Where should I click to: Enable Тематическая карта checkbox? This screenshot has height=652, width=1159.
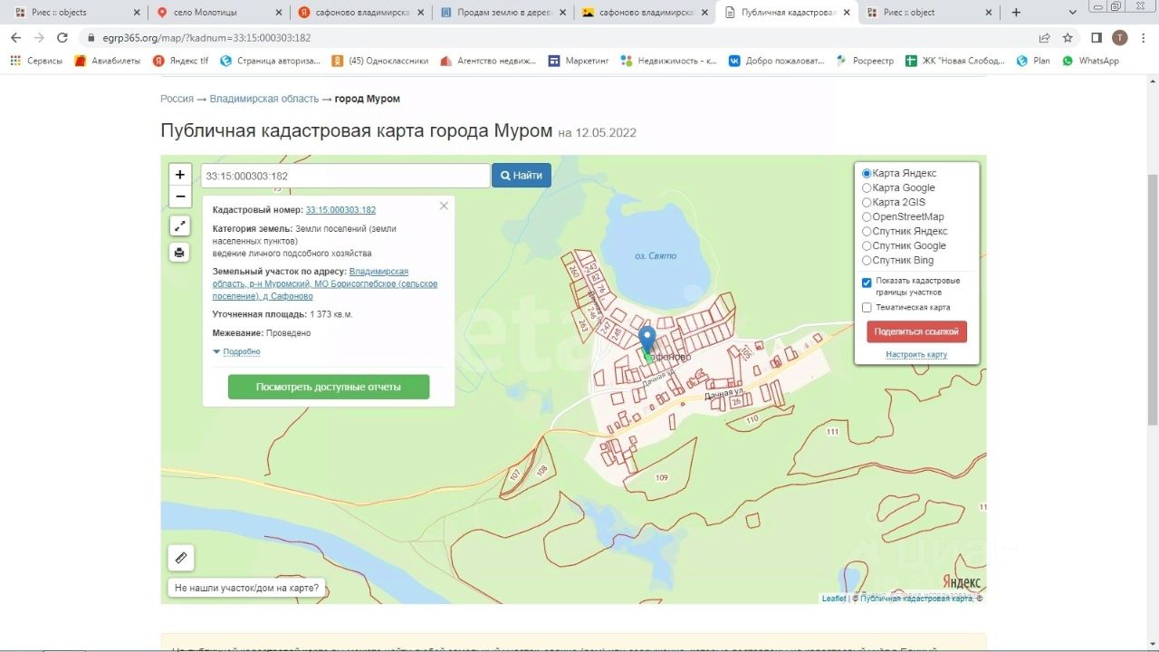click(x=867, y=308)
